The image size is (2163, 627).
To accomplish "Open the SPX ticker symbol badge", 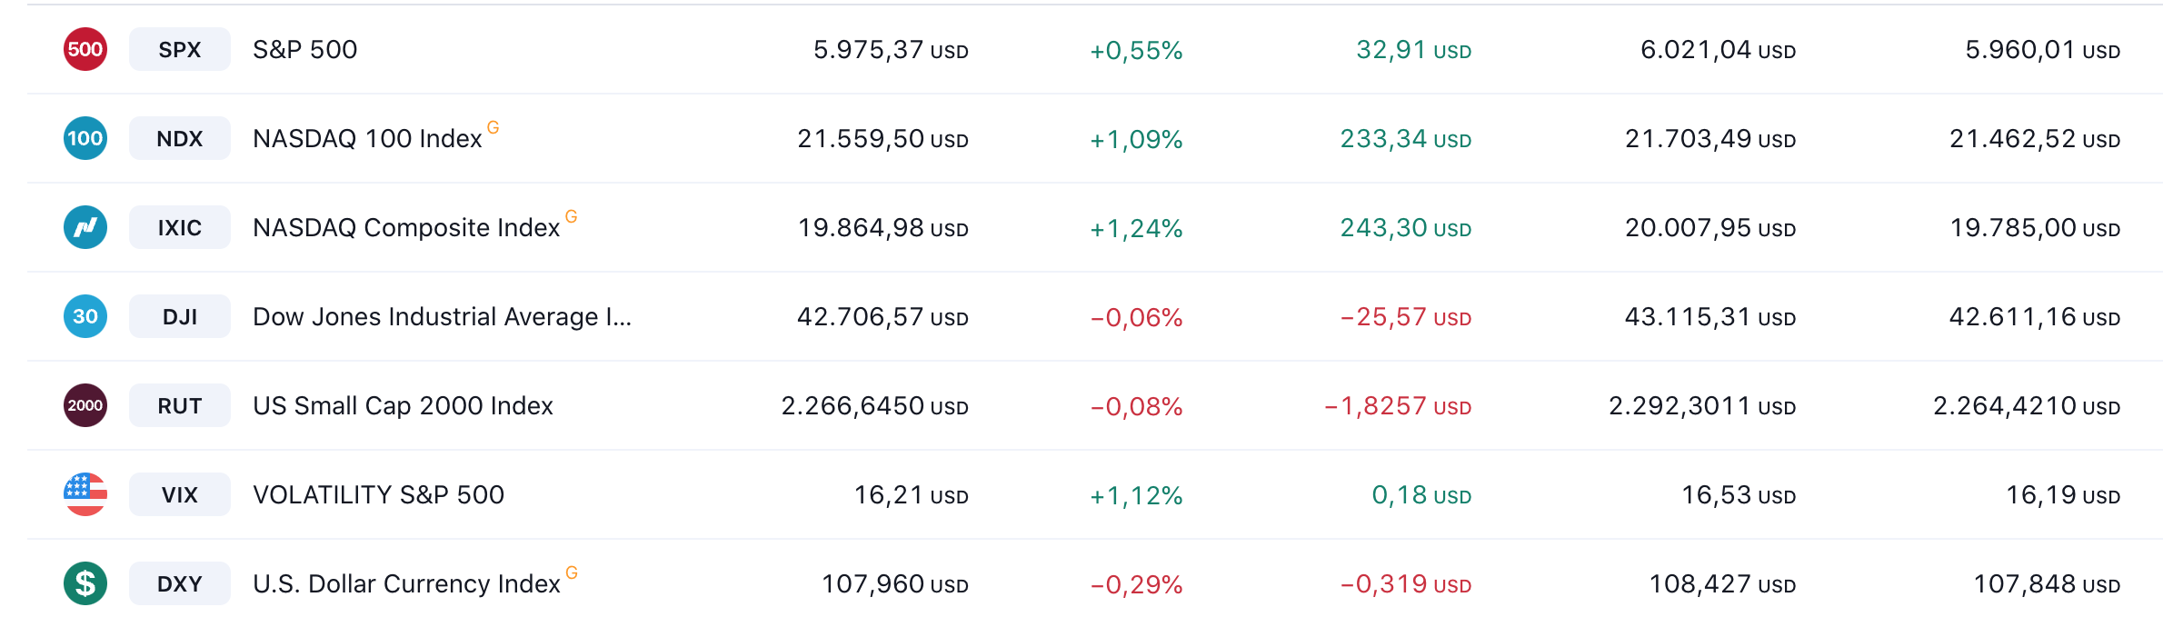I will [x=180, y=49].
